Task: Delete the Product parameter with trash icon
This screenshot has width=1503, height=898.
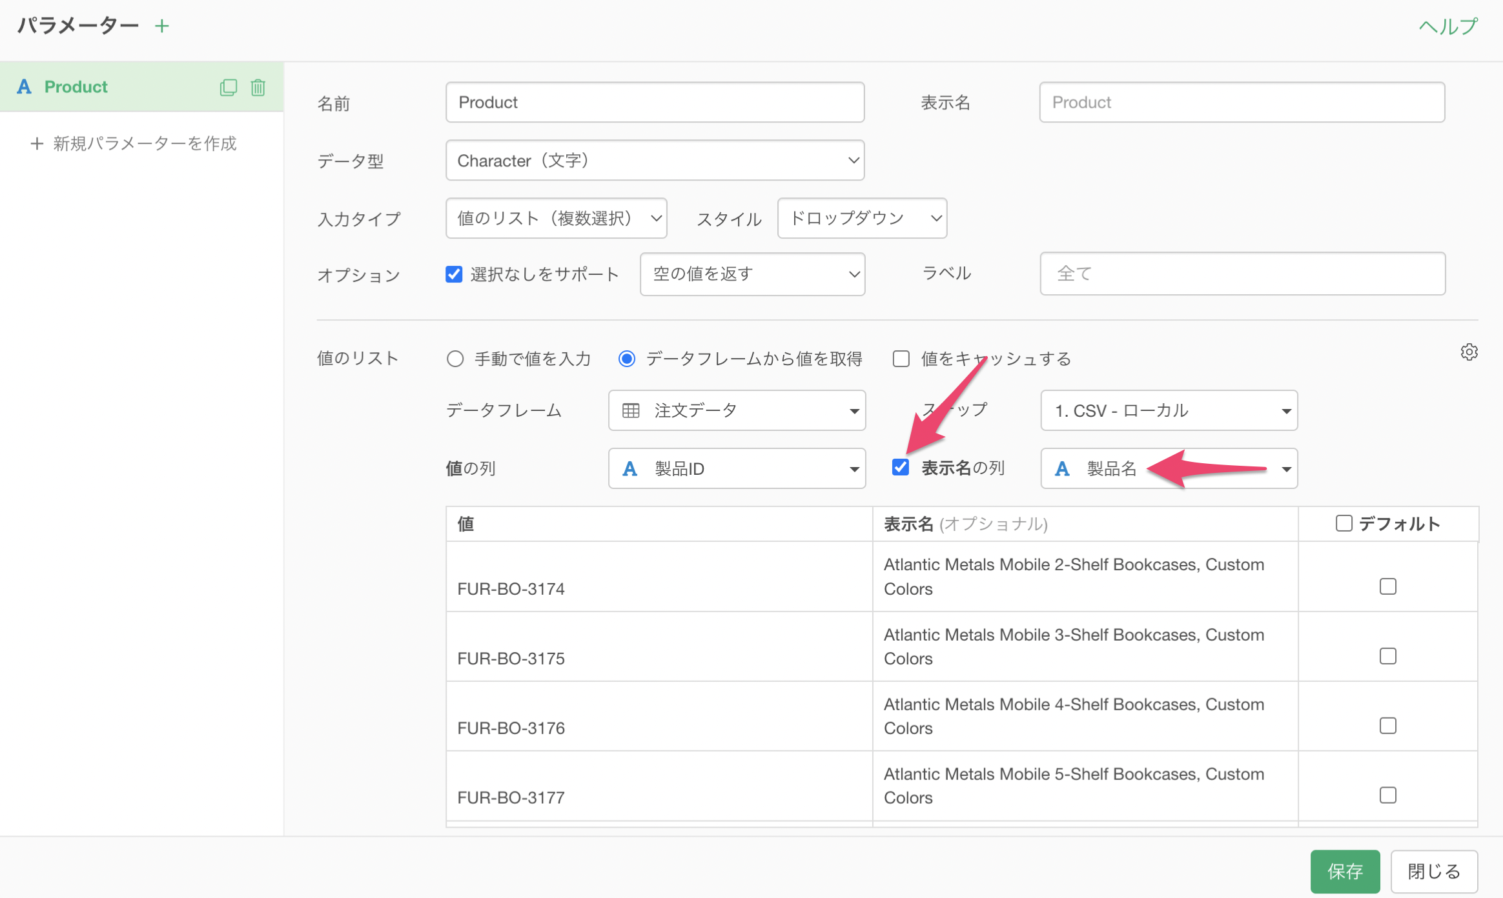Action: [258, 87]
